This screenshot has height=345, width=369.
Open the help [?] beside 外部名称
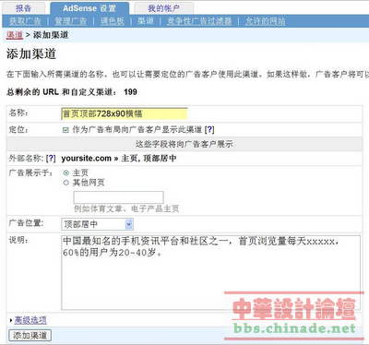click(x=51, y=159)
